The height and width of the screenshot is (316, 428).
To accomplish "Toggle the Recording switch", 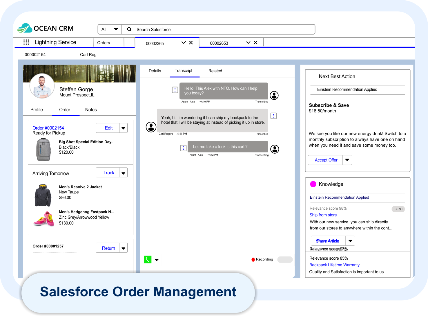I will (285, 259).
